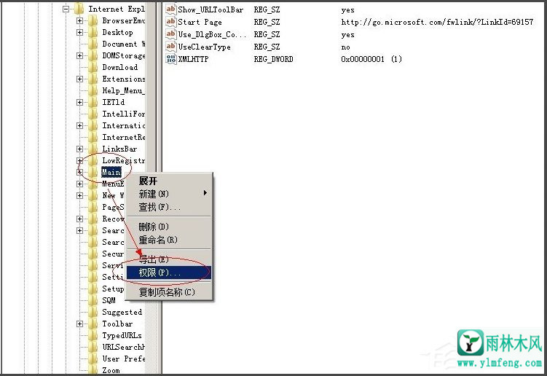Click the Document Windows folder icon
547x376 pixels.
coord(93,44)
